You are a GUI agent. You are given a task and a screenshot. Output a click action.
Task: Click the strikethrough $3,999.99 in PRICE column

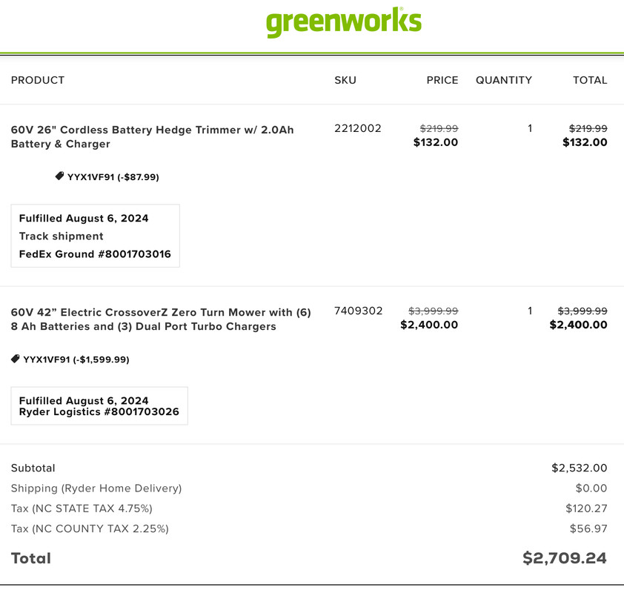(x=434, y=311)
